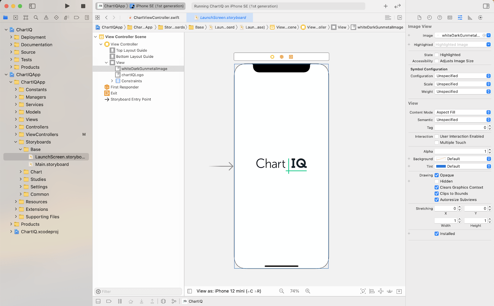Image resolution: width=494 pixels, height=306 pixels.
Task: Open the Resolve Auto Layout Issues menu
Action: pos(390,291)
